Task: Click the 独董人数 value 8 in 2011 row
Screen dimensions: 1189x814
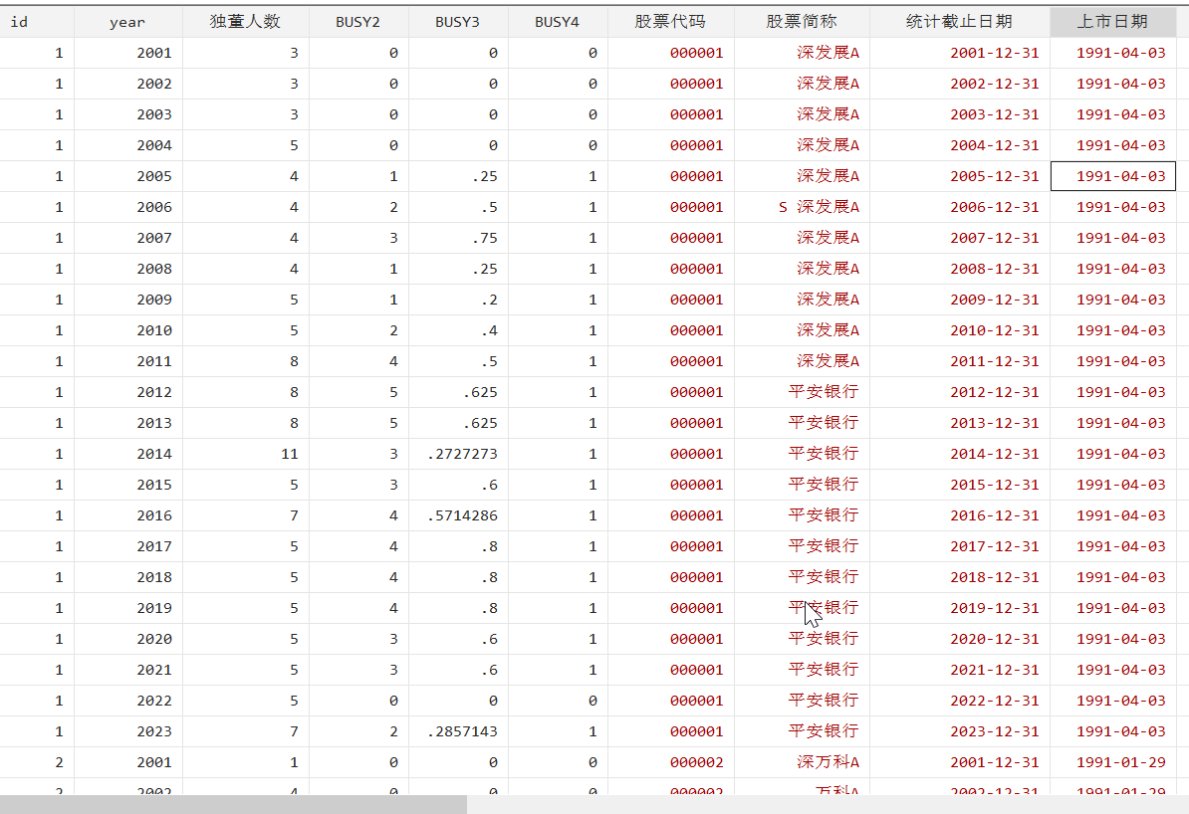Action: (246, 361)
